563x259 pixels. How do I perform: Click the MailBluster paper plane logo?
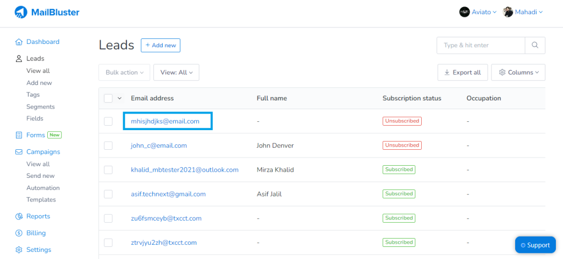[x=21, y=12]
